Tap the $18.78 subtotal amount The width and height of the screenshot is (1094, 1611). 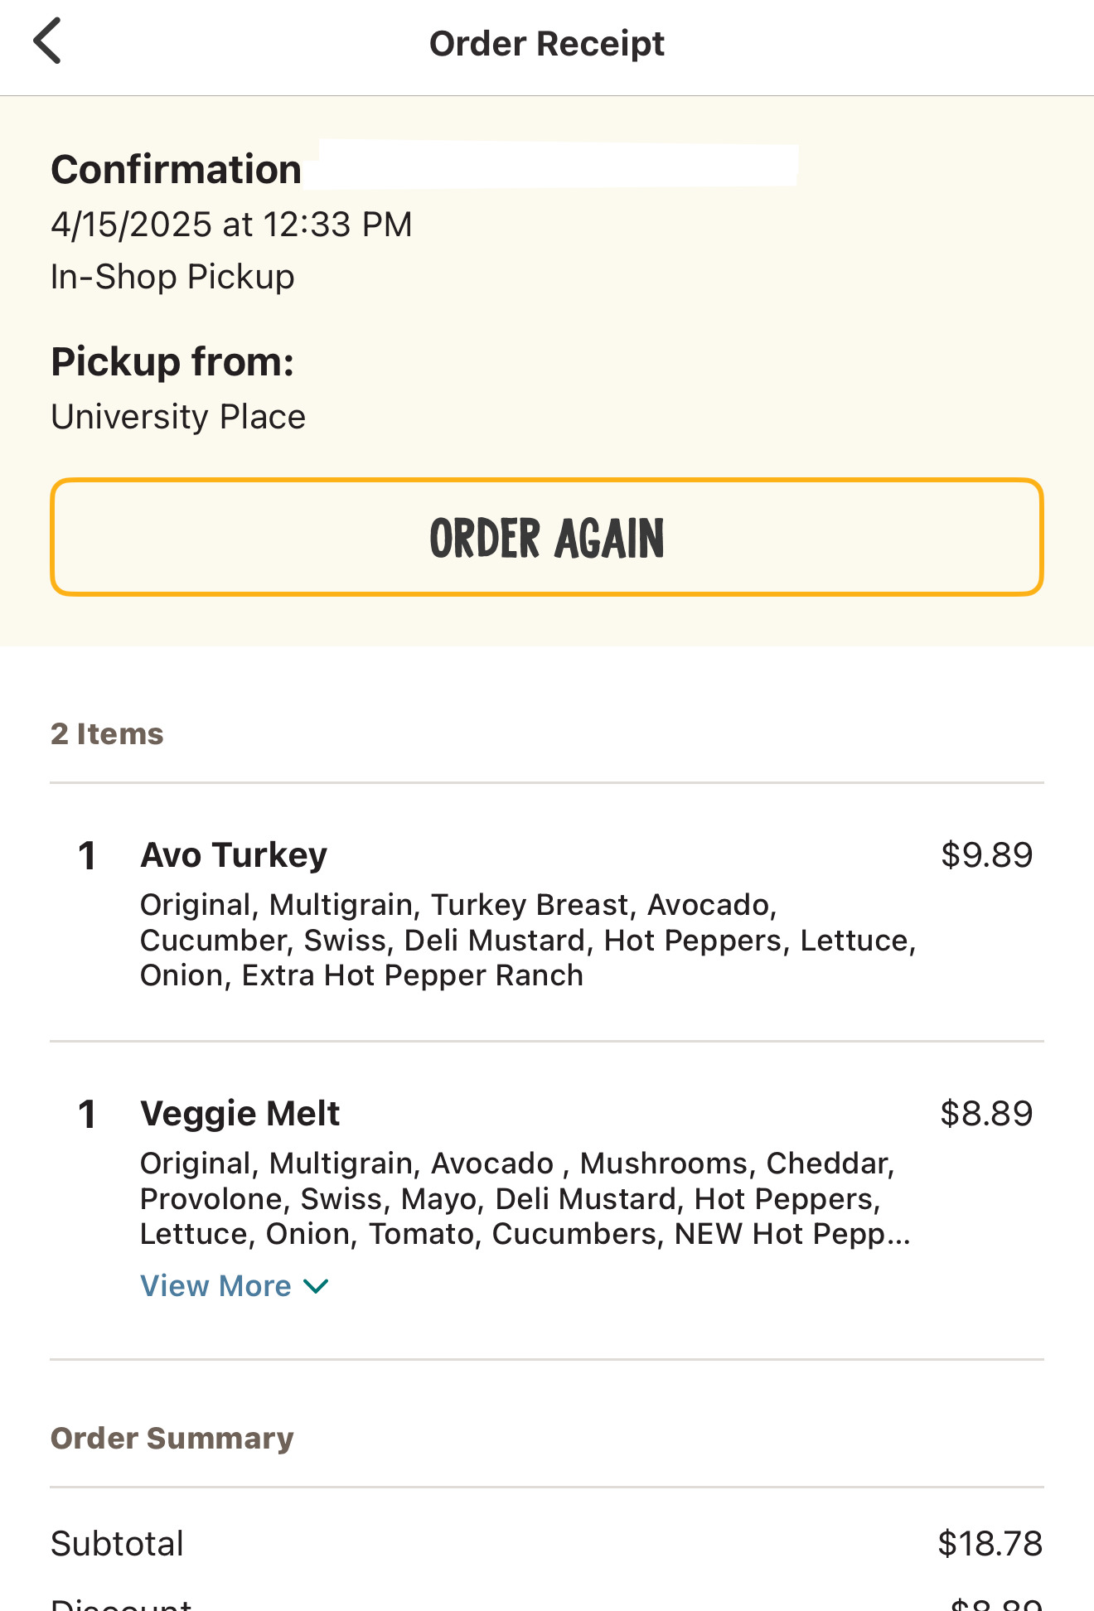pyautogui.click(x=990, y=1544)
